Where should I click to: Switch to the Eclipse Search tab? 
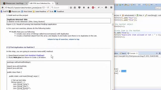(x=123, y=53)
